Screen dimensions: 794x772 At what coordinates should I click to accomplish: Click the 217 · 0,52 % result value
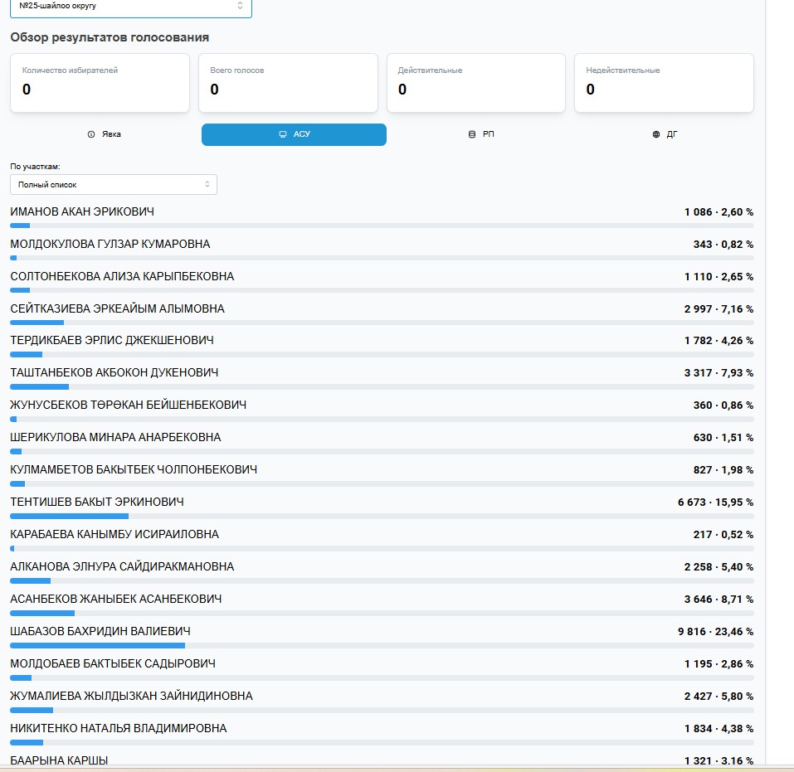tap(723, 535)
